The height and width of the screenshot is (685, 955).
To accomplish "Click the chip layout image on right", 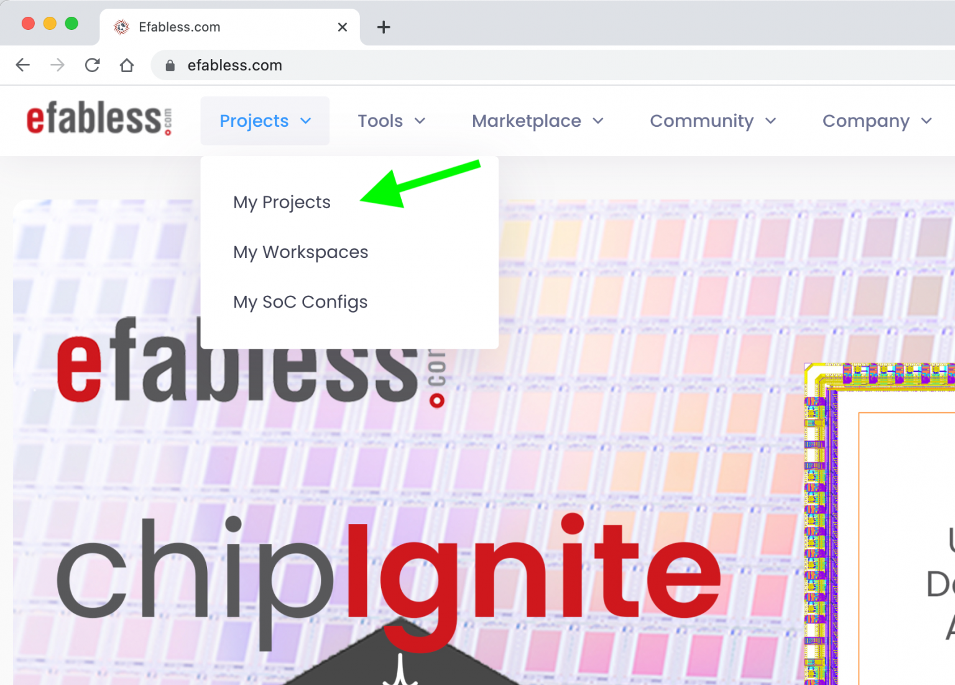I will pos(879,523).
